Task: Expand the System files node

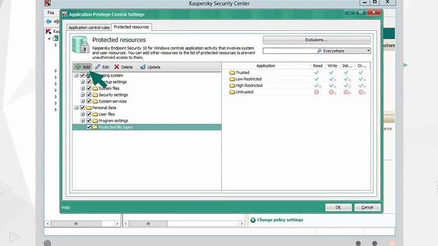Action: (x=83, y=88)
